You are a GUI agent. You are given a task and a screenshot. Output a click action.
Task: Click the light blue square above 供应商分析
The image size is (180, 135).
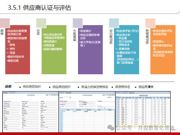(x=114, y=23)
